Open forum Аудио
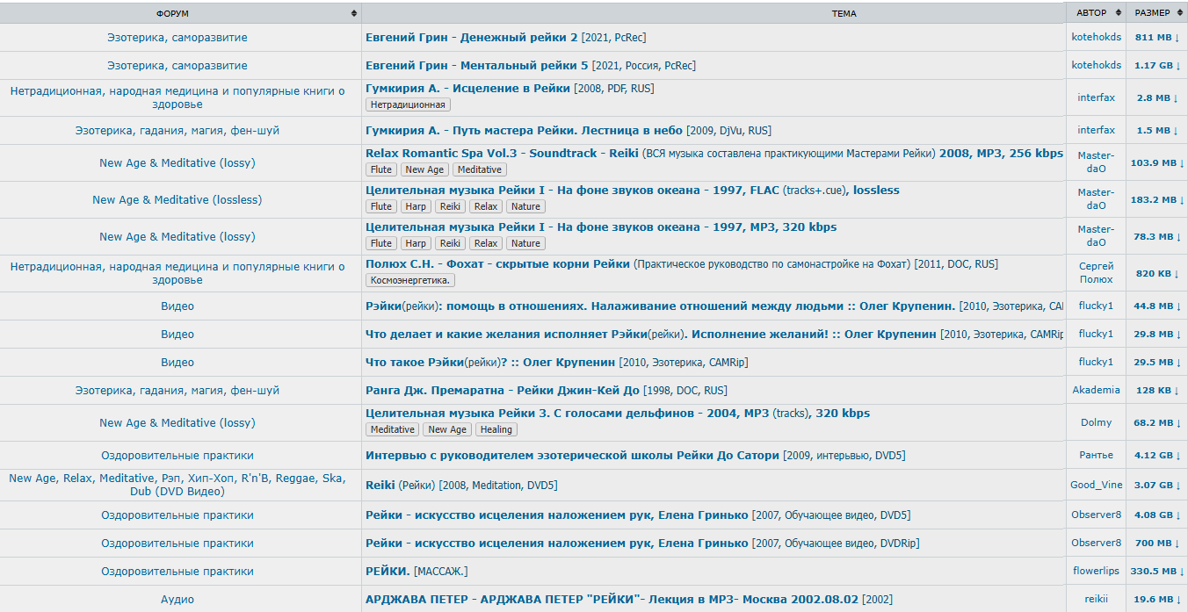Image resolution: width=1188 pixels, height=612 pixels. point(177,600)
